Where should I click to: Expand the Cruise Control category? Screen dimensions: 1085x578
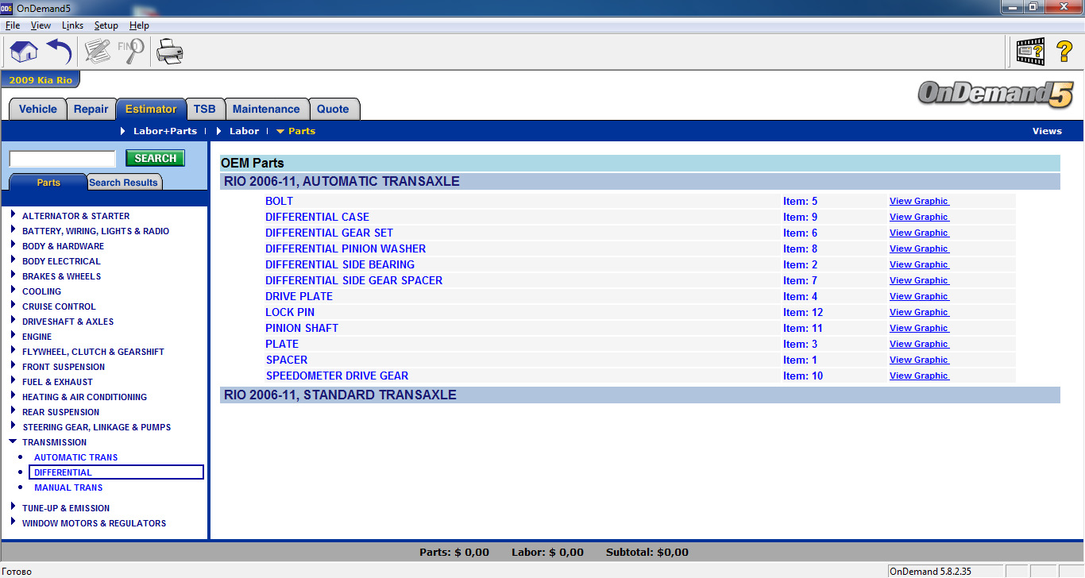[x=14, y=306]
